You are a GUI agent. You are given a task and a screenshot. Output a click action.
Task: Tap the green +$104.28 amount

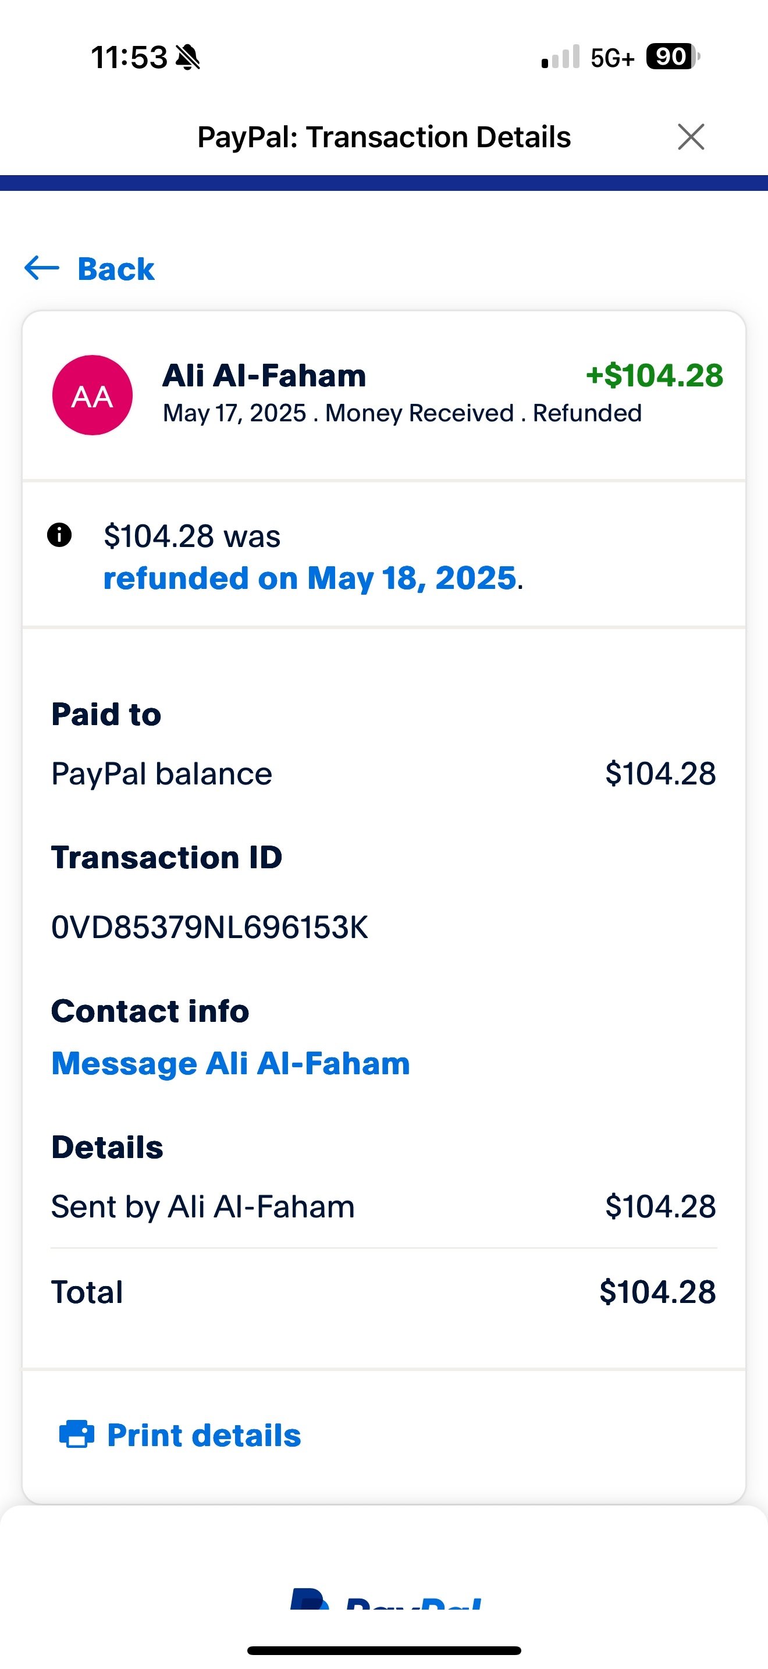[x=654, y=376]
